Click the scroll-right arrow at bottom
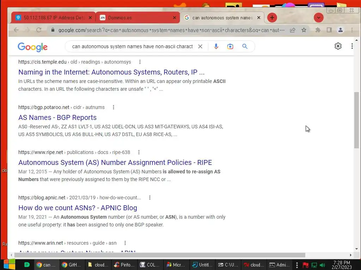The height and width of the screenshot is (270, 361). click(x=351, y=255)
